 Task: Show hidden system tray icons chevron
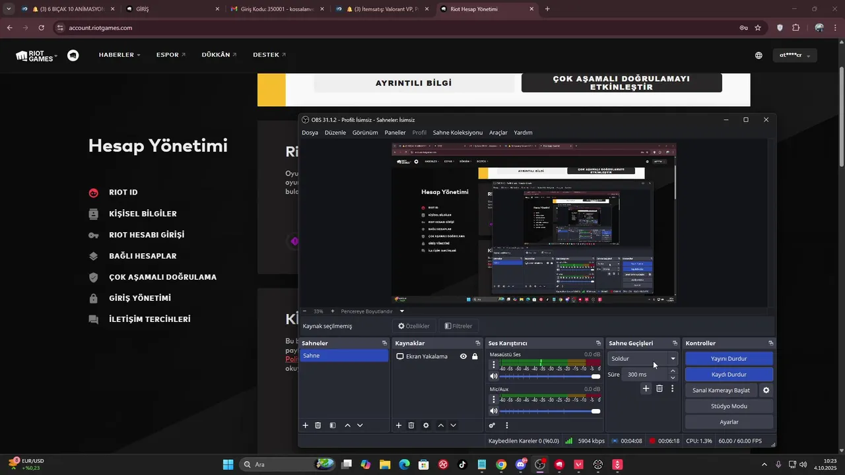coord(764,464)
